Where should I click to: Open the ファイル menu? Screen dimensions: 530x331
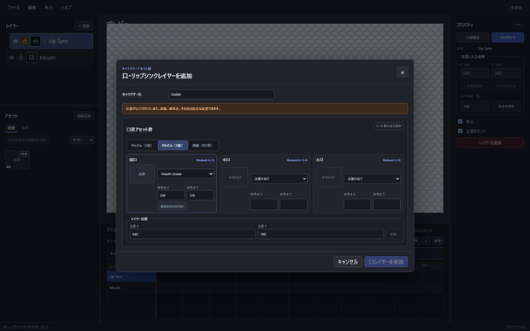(x=14, y=8)
